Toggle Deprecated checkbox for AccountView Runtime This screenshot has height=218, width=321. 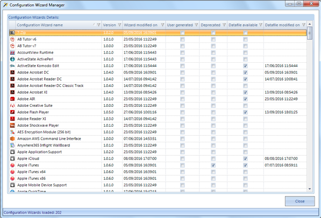click(213, 53)
